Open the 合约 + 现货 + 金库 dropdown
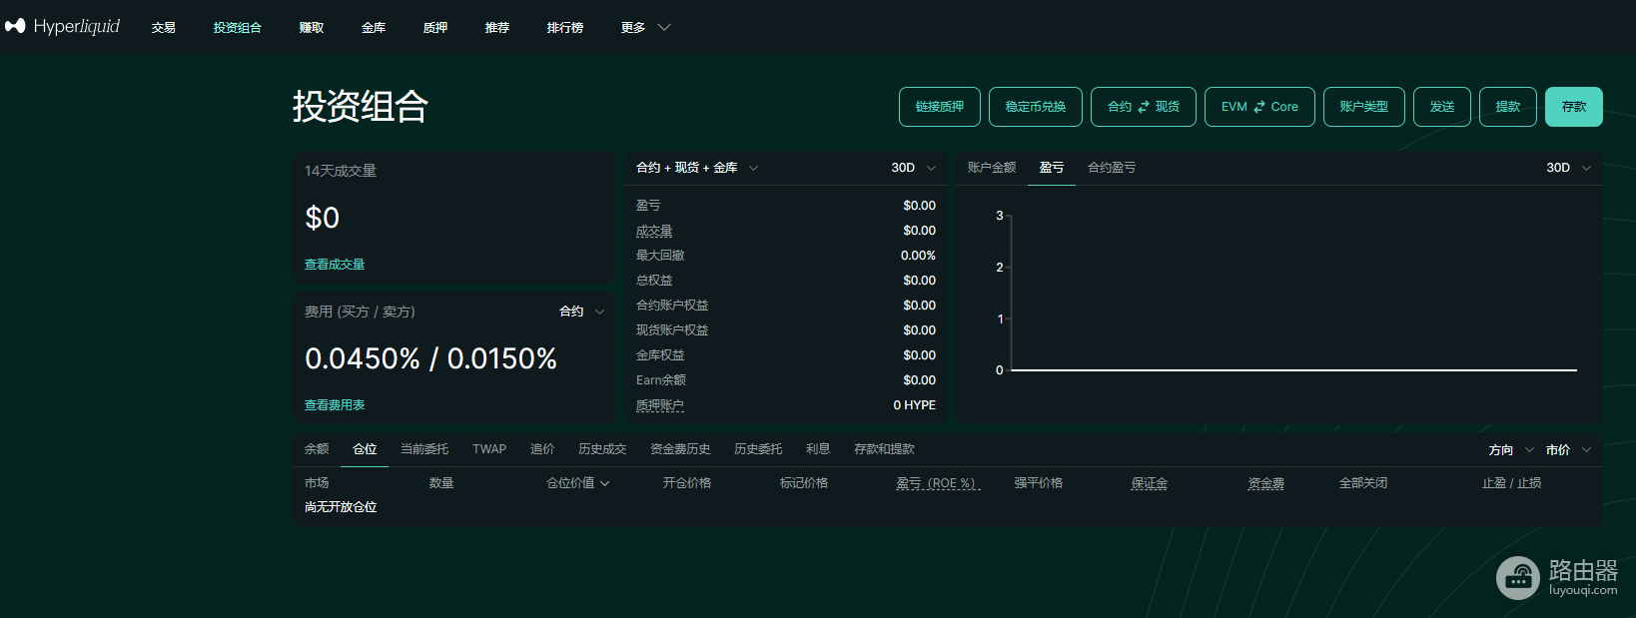Image resolution: width=1636 pixels, height=618 pixels. tap(697, 168)
